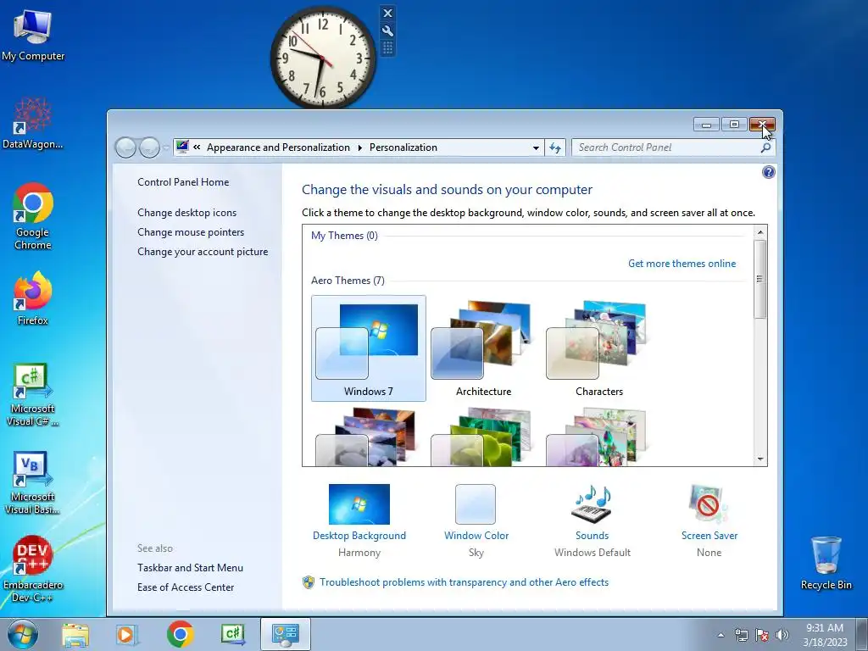Go to Appearance and Personalization breadcrumb
This screenshot has height=651, width=868.
pos(278,147)
